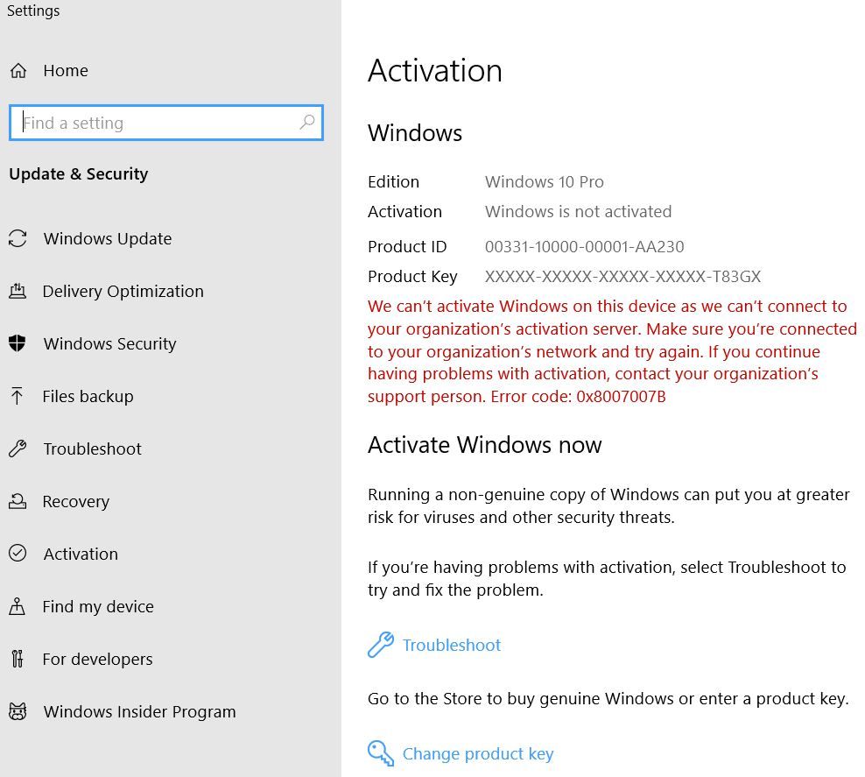
Task: Click the 'Activate Windows now' heading
Action: pos(485,444)
